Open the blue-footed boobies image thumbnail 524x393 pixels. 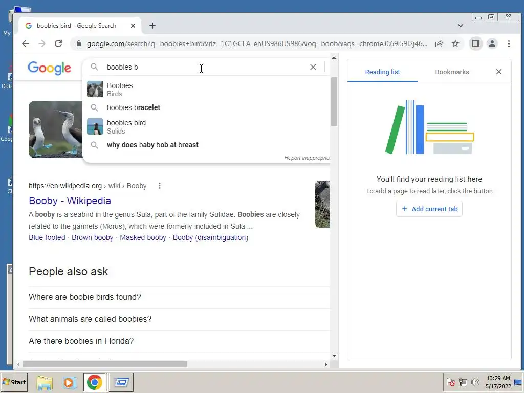55,129
